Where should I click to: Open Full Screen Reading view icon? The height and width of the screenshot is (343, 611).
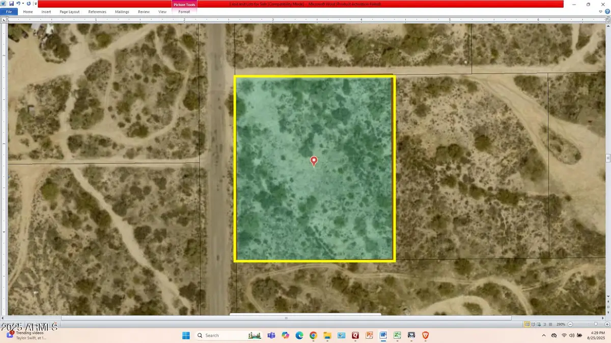click(534, 324)
